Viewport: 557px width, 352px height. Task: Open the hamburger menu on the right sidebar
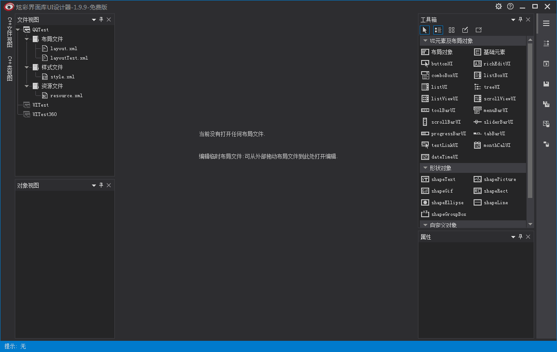[546, 23]
